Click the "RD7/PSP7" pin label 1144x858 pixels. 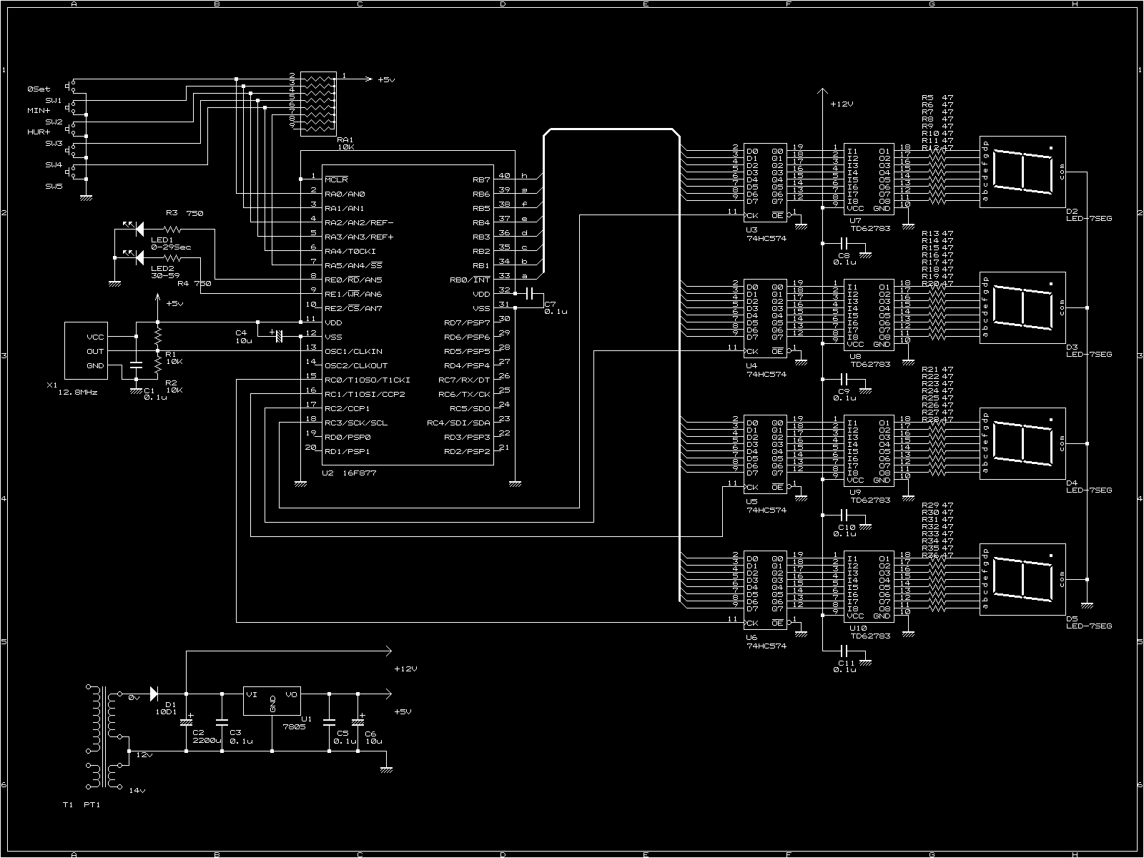[x=467, y=322]
